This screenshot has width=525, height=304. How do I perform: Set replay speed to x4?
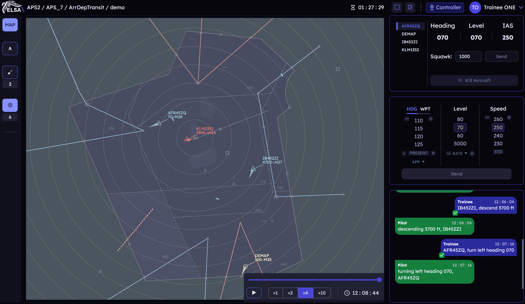[x=305, y=293]
